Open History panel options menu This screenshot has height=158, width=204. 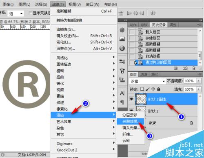tap(200, 25)
